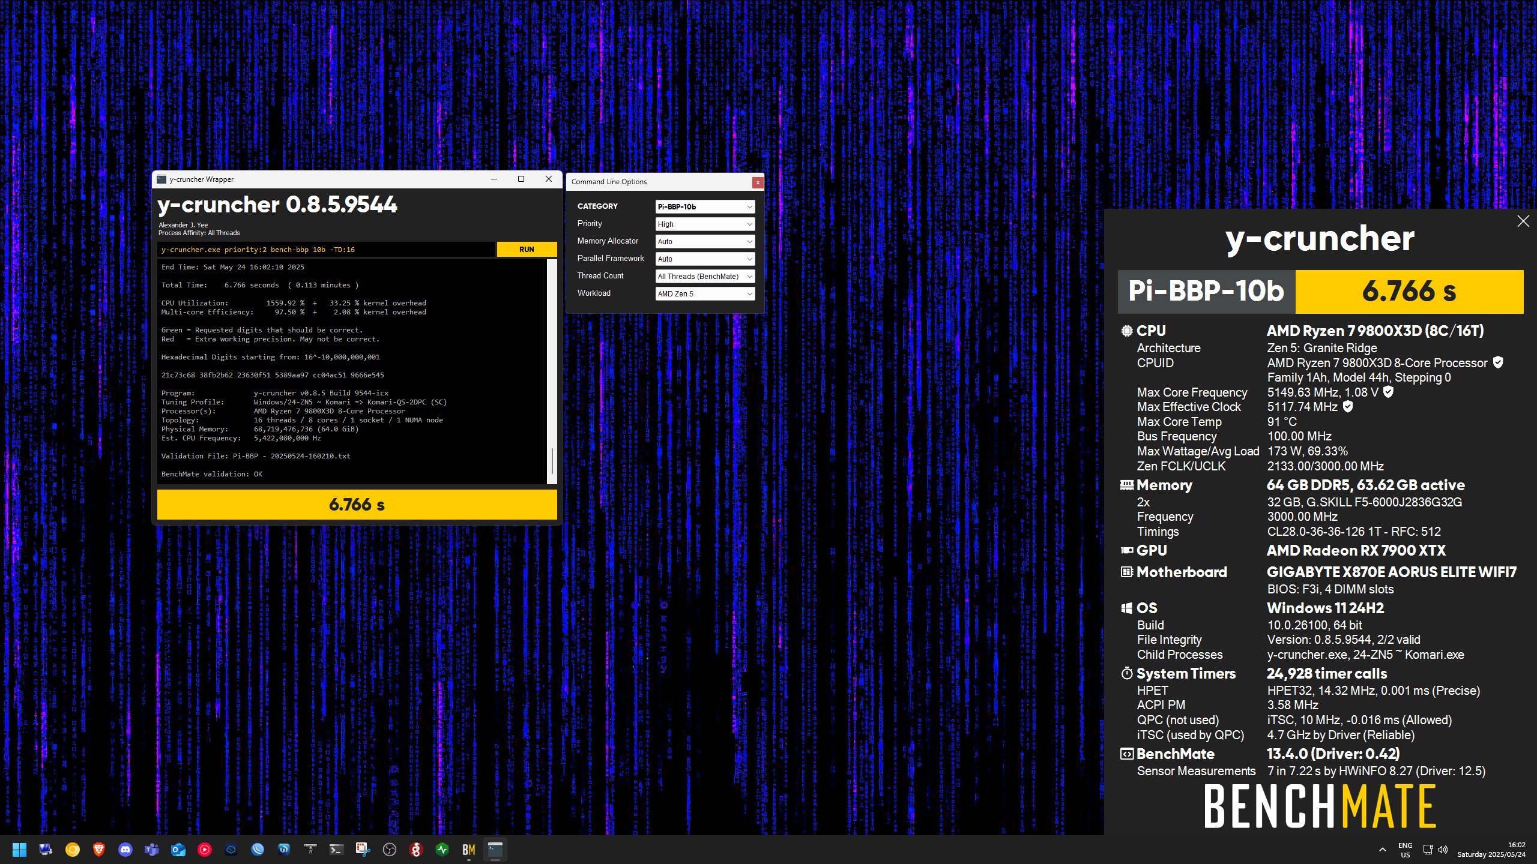Switch to the active y-cruncher console taskbar icon
This screenshot has width=1537, height=864.
click(x=495, y=850)
